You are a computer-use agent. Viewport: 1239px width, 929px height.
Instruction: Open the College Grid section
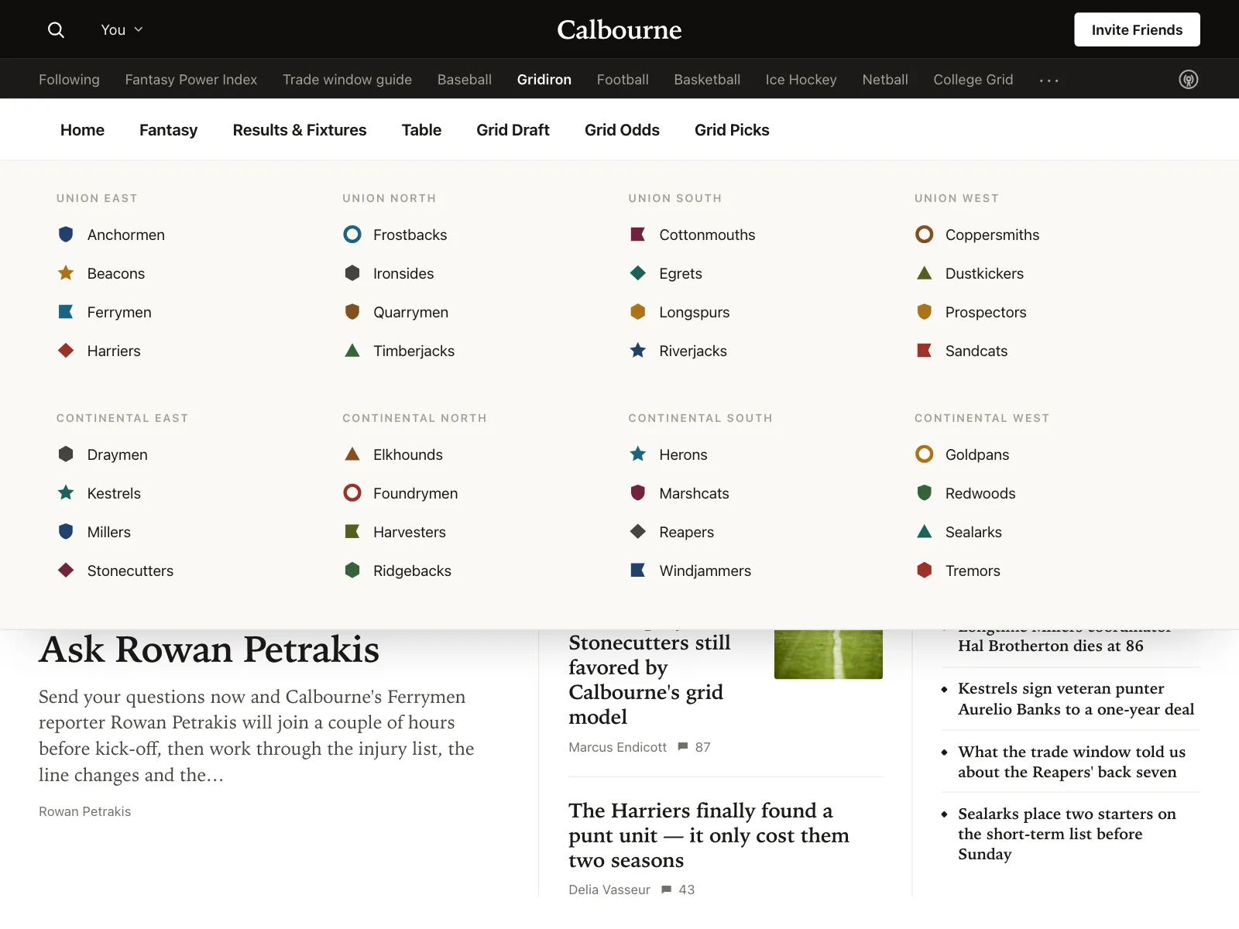coord(973,80)
